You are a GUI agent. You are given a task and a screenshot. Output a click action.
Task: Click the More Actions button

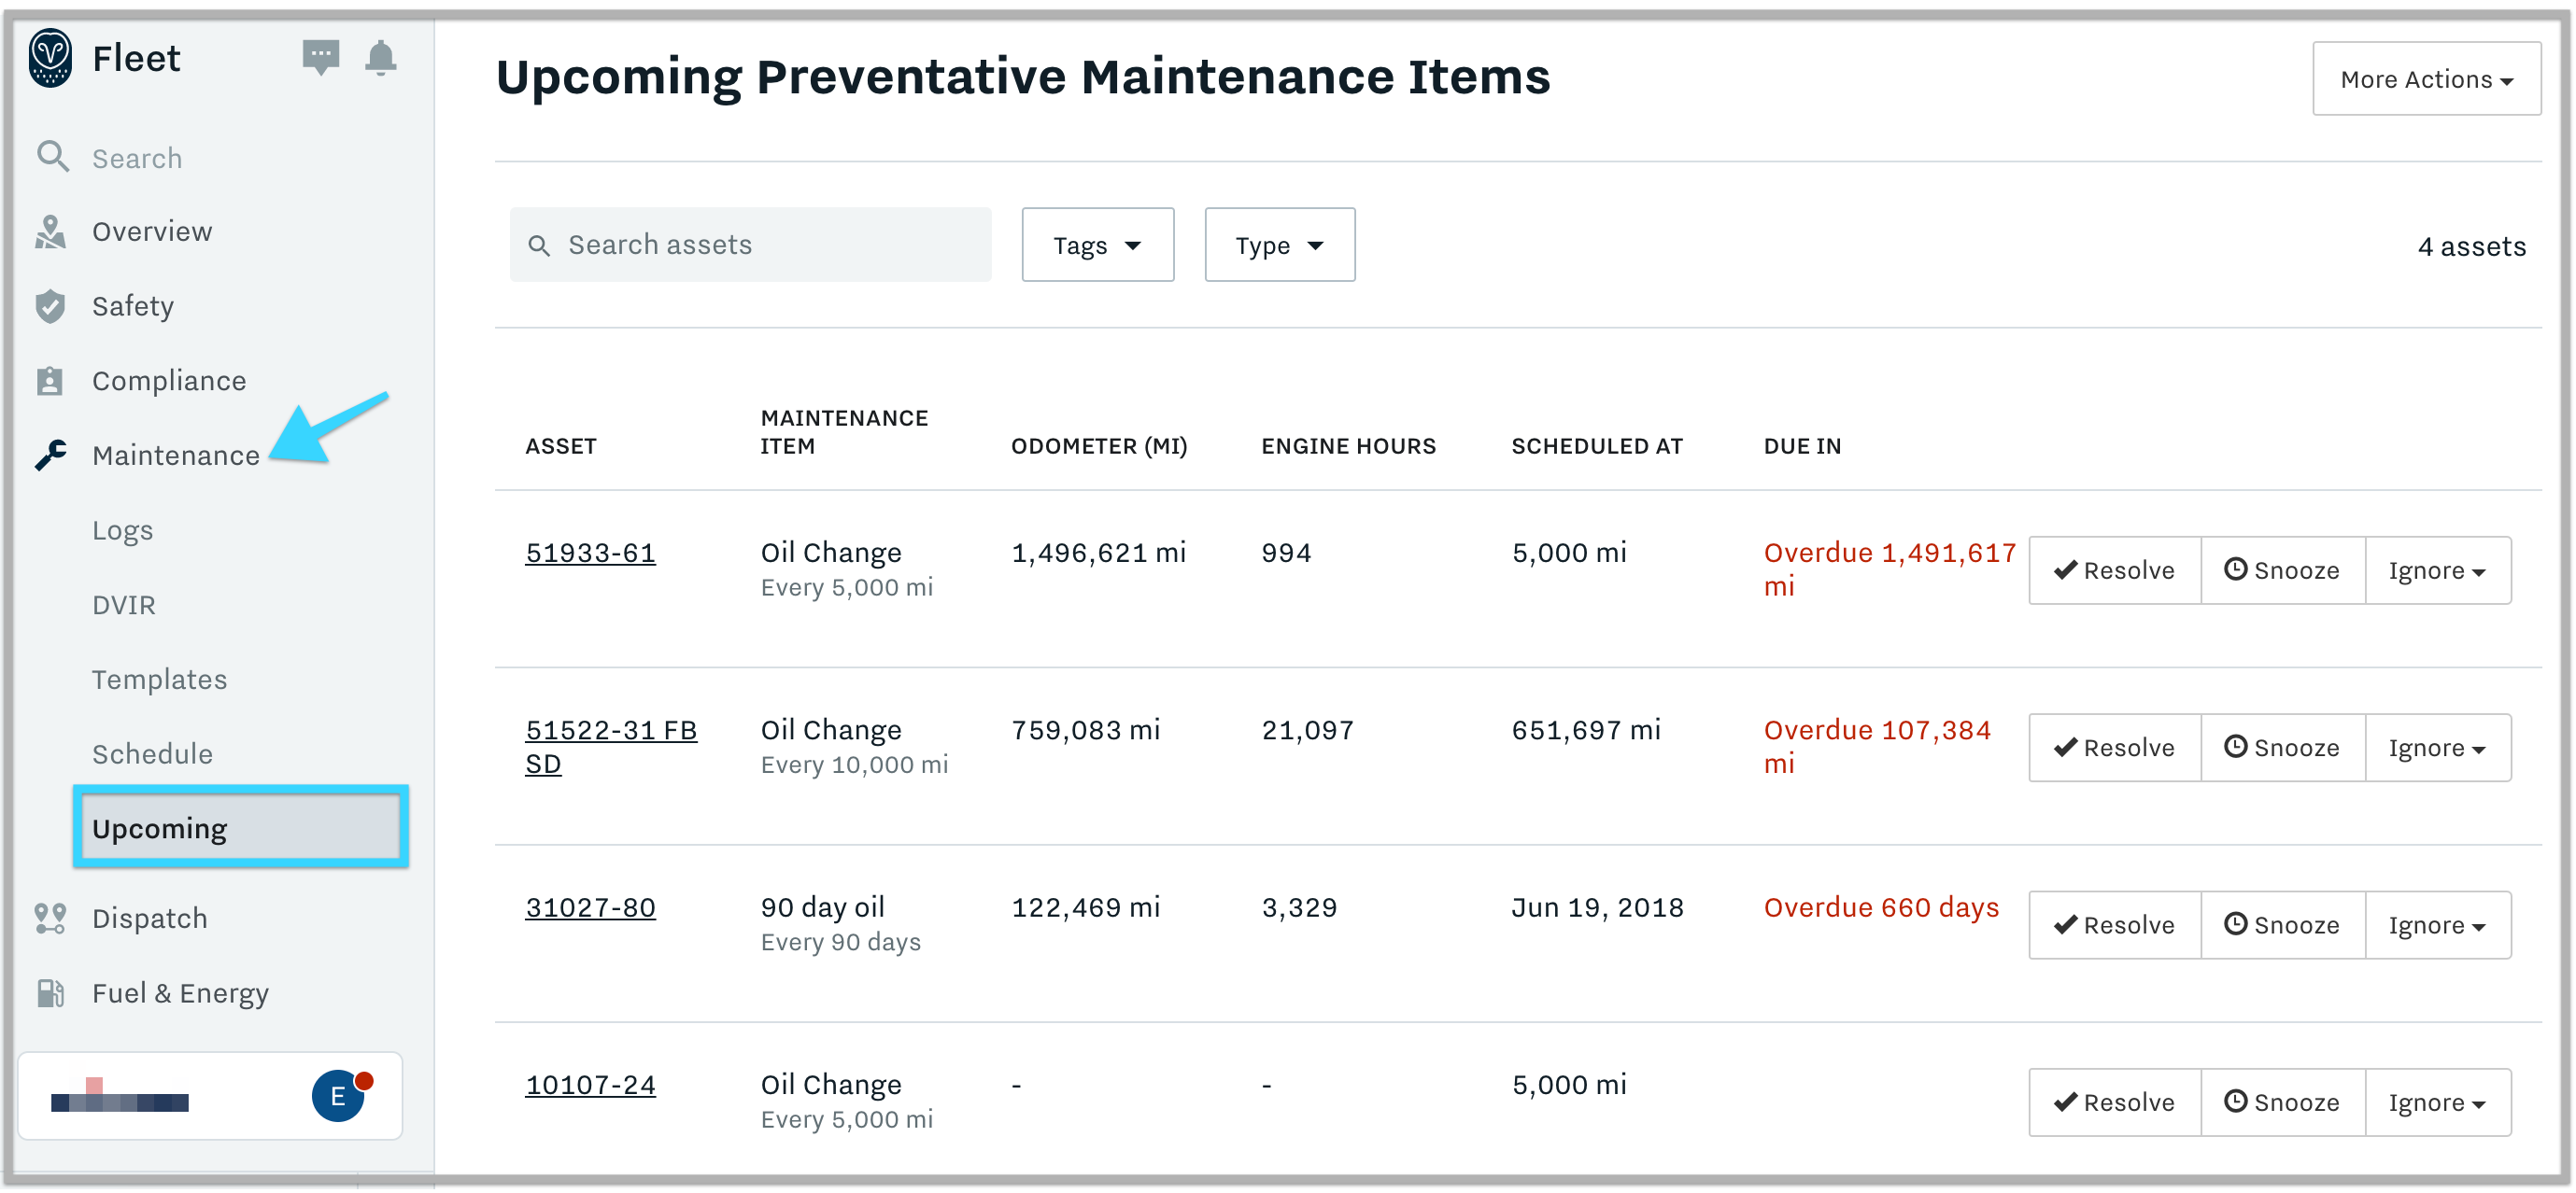(x=2425, y=77)
